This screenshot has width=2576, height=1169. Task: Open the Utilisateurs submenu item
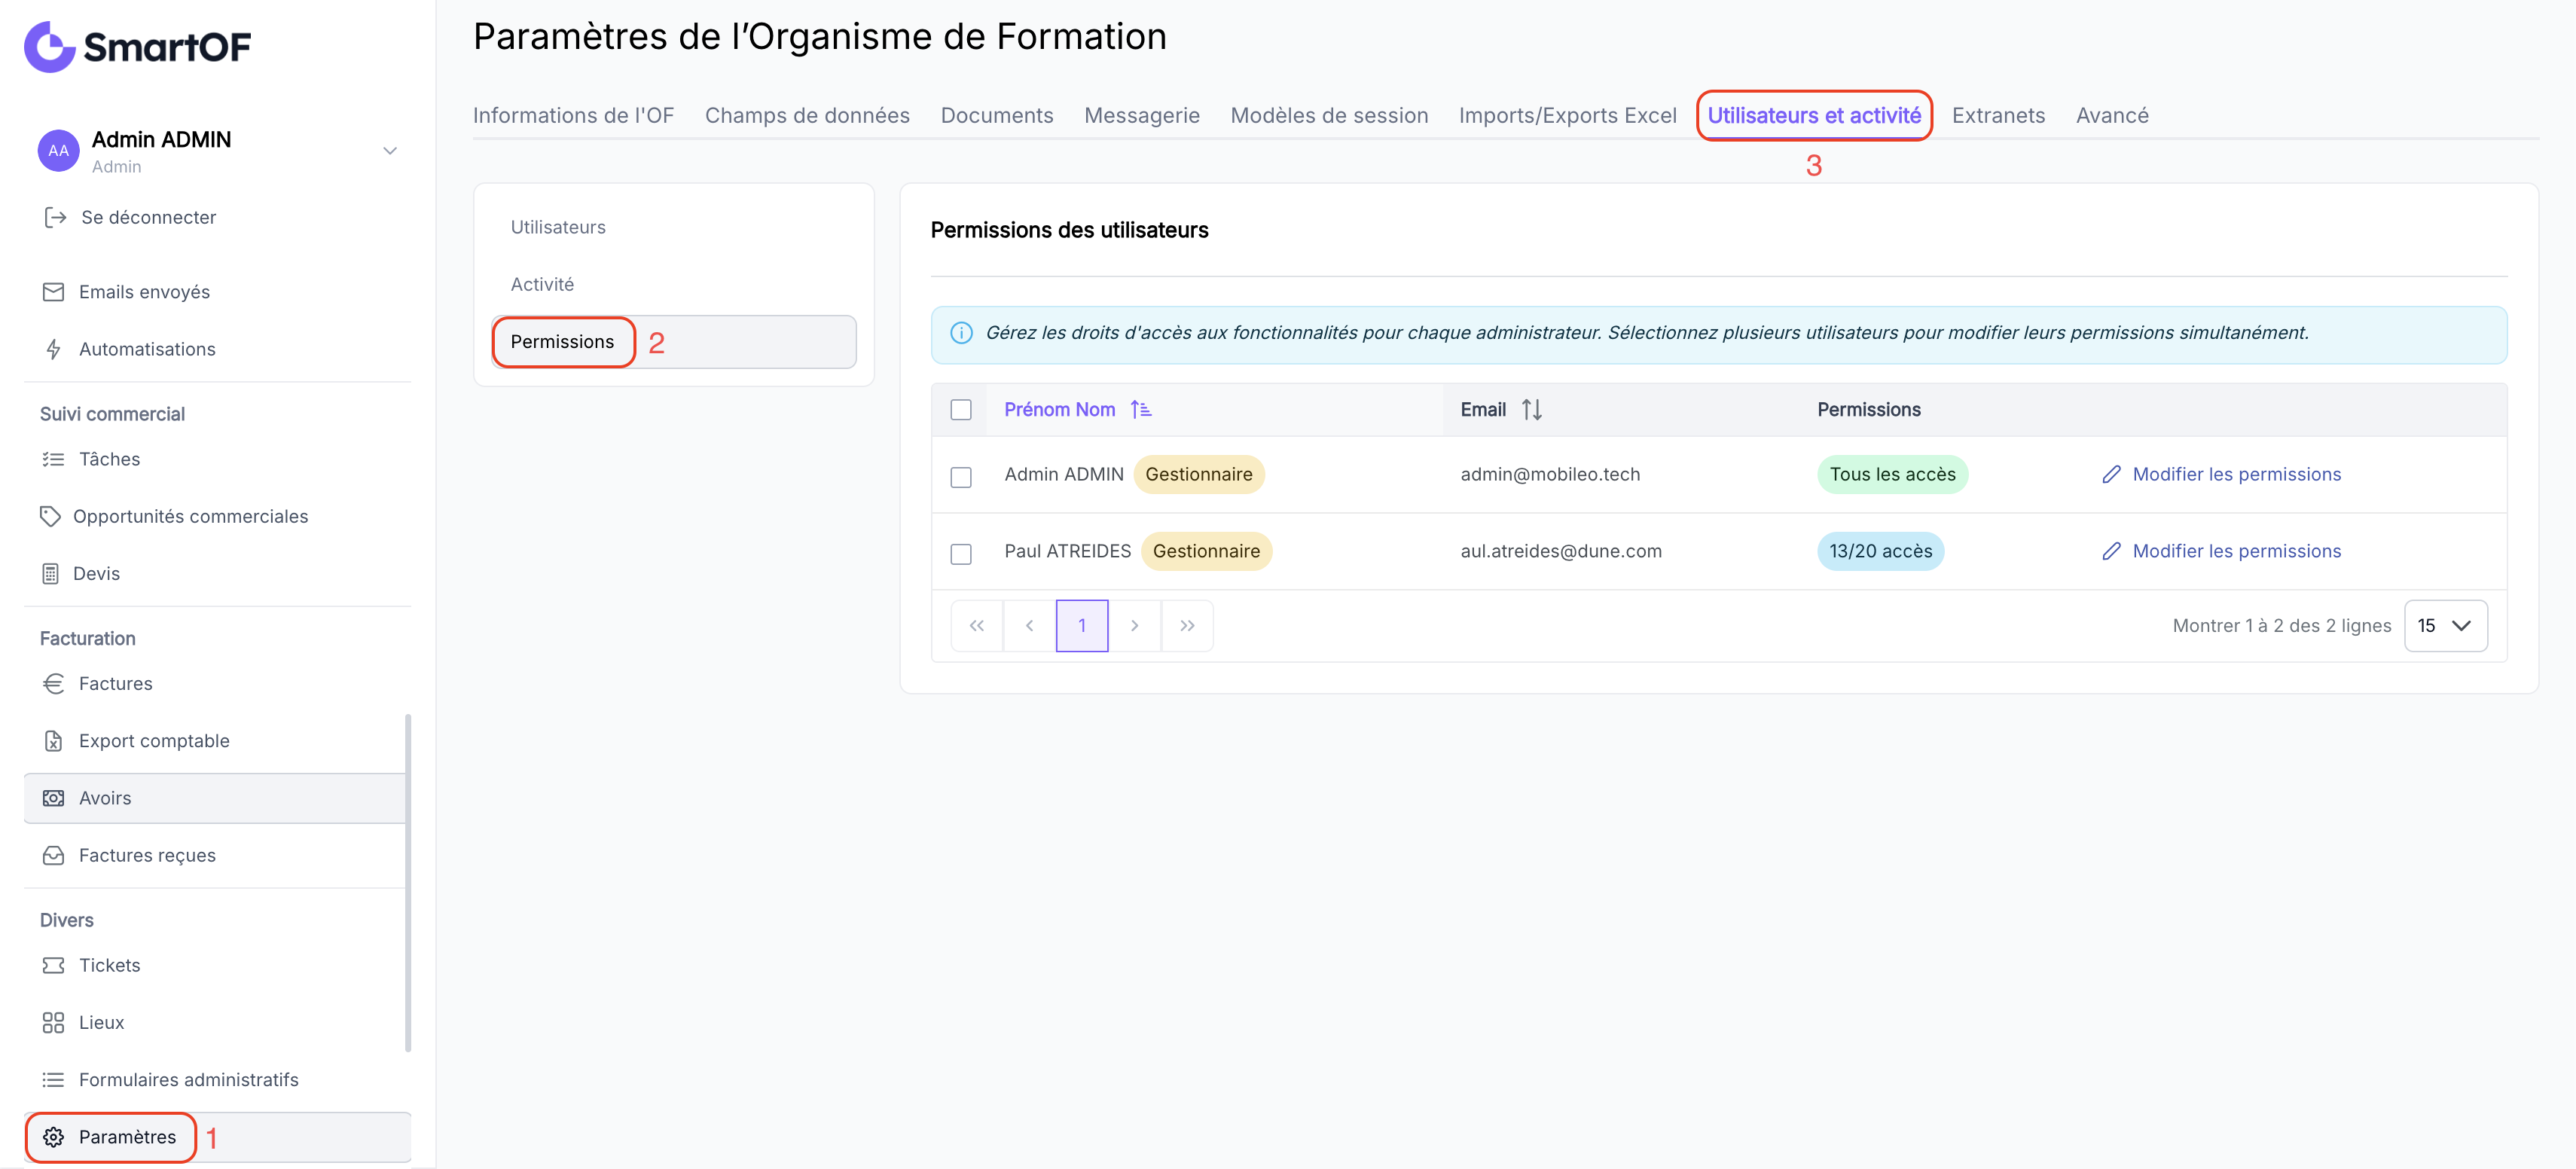tap(673, 227)
